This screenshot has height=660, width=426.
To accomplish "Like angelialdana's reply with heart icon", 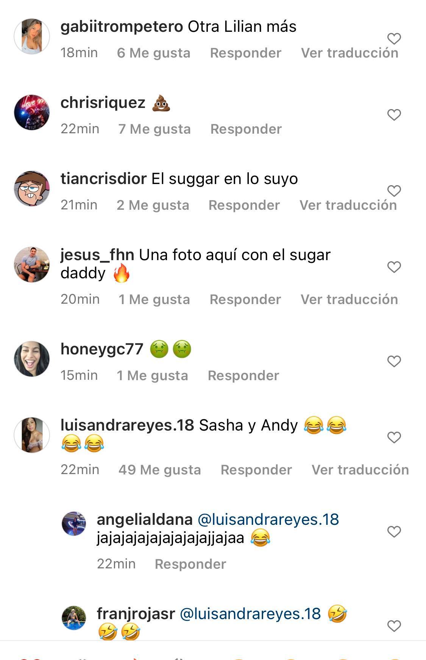I will (394, 532).
